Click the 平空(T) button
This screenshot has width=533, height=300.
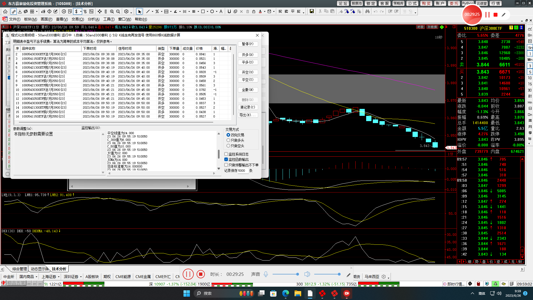click(248, 80)
